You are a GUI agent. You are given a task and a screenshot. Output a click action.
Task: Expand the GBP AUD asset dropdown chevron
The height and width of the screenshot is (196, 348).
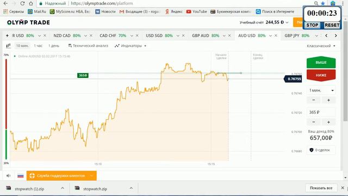[224, 36]
